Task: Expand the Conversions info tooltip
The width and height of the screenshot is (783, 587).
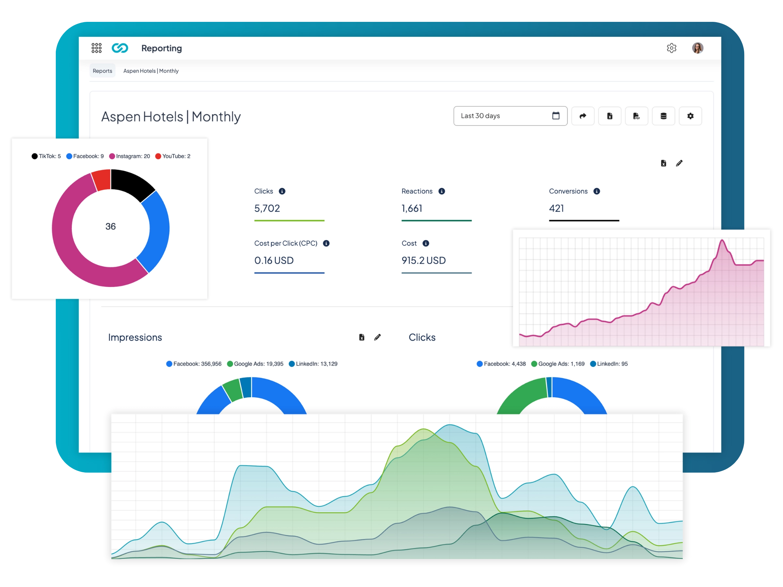Action: click(x=597, y=191)
